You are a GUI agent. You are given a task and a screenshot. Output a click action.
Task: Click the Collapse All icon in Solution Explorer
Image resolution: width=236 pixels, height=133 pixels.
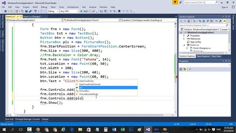(x=208, y=21)
